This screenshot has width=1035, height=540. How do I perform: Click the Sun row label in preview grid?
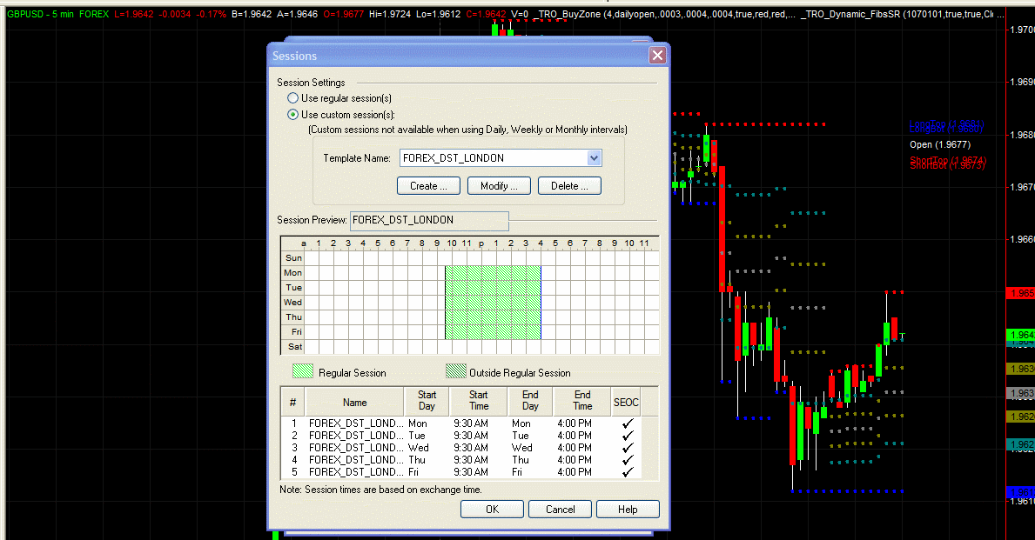(293, 257)
